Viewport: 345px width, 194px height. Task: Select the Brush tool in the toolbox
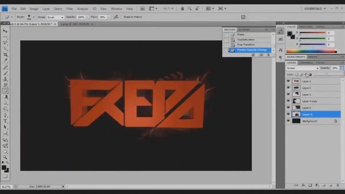pyautogui.click(x=5, y=73)
